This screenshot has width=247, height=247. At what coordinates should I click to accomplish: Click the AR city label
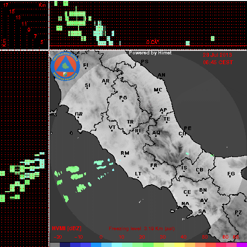[x=106, y=81]
